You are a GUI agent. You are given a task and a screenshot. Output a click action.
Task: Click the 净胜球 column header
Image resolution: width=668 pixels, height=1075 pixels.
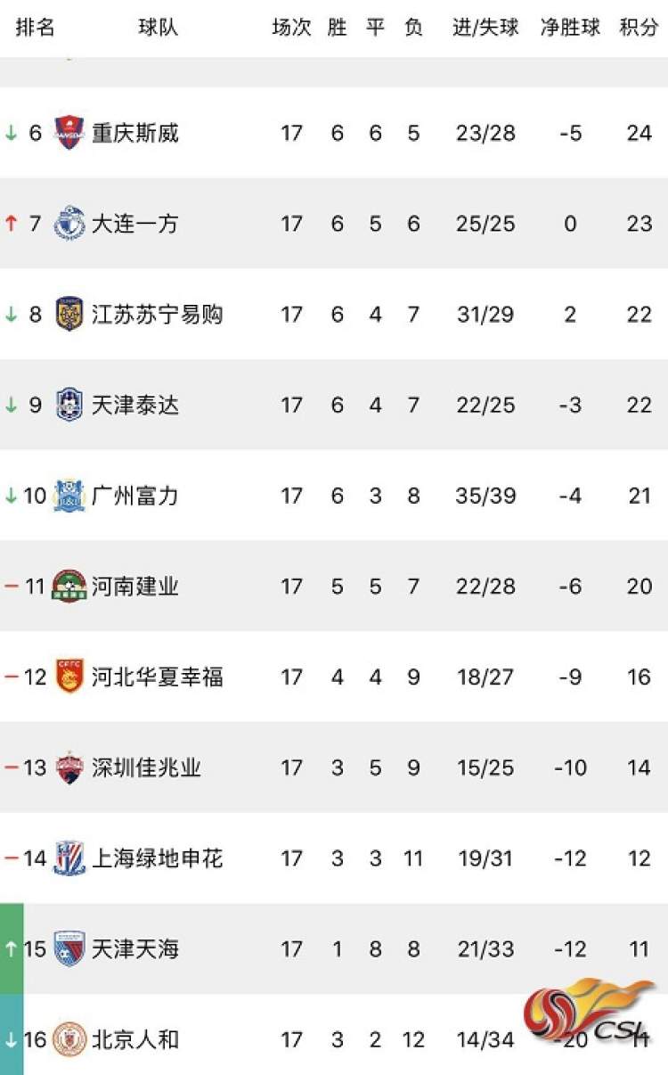[570, 28]
